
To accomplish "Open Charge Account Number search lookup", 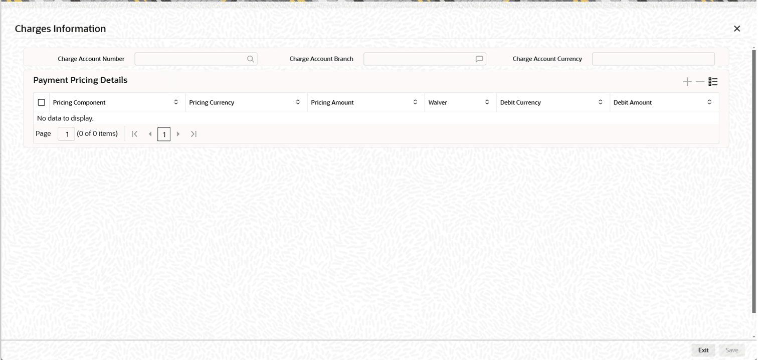I will coord(250,59).
